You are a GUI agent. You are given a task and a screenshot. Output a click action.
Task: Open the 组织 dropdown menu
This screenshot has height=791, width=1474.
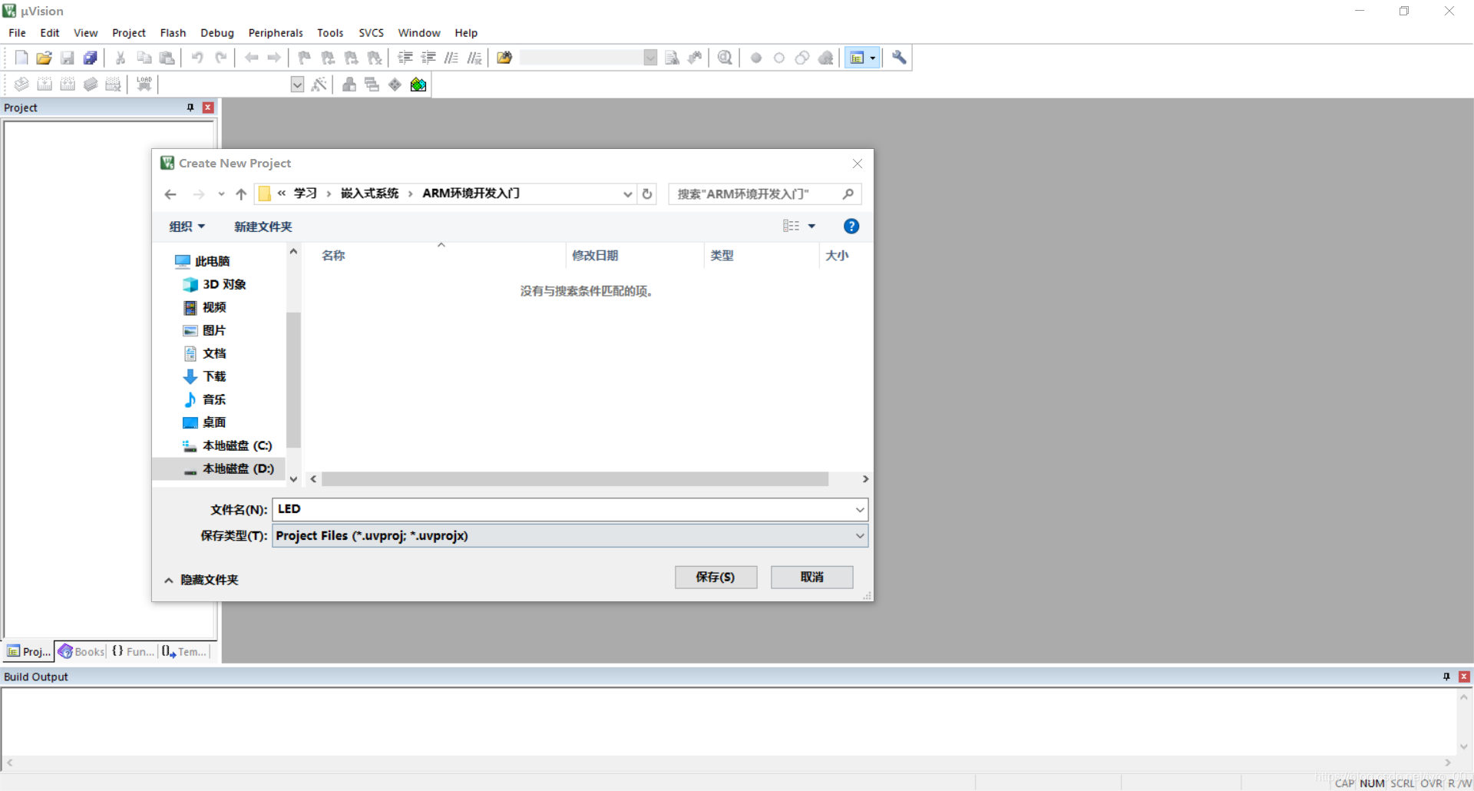(187, 227)
